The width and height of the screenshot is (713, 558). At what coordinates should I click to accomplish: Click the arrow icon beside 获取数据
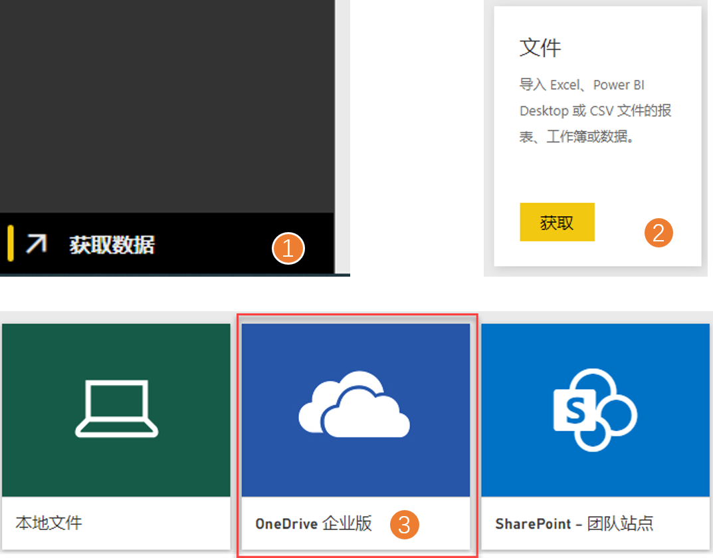point(37,243)
